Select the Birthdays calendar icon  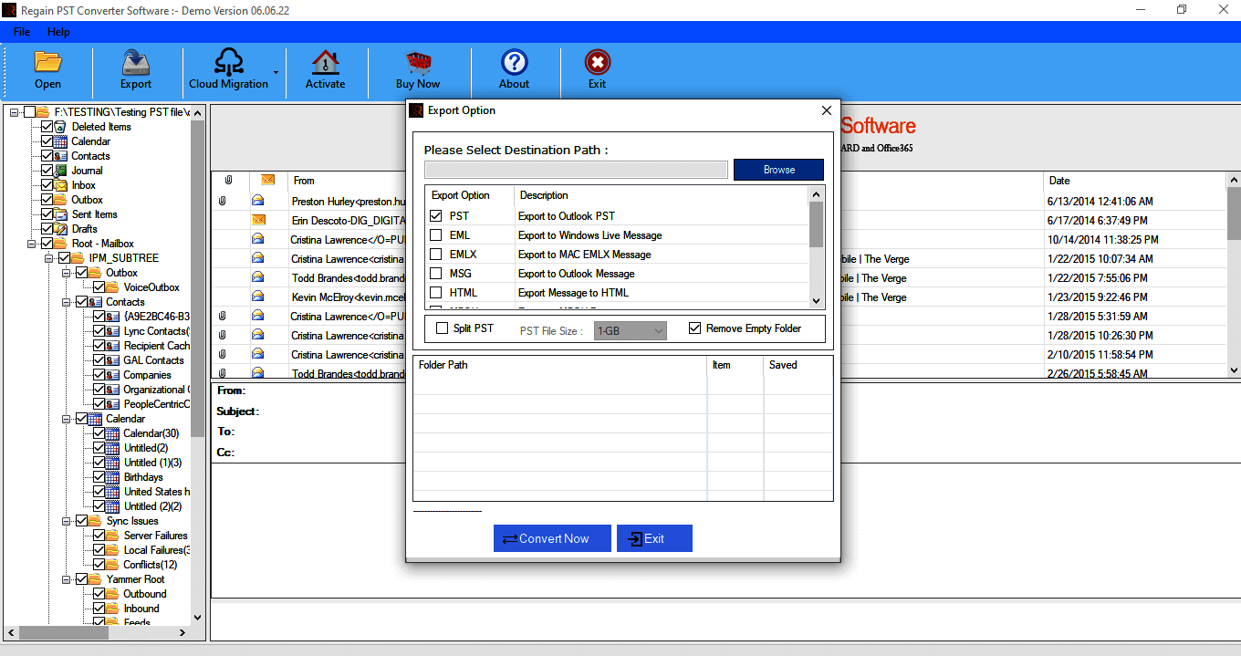114,477
